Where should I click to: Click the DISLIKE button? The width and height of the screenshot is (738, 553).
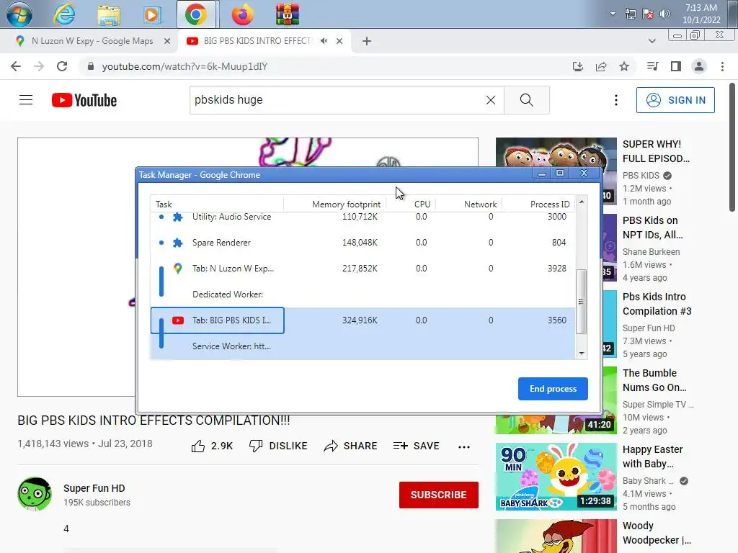[278, 446]
